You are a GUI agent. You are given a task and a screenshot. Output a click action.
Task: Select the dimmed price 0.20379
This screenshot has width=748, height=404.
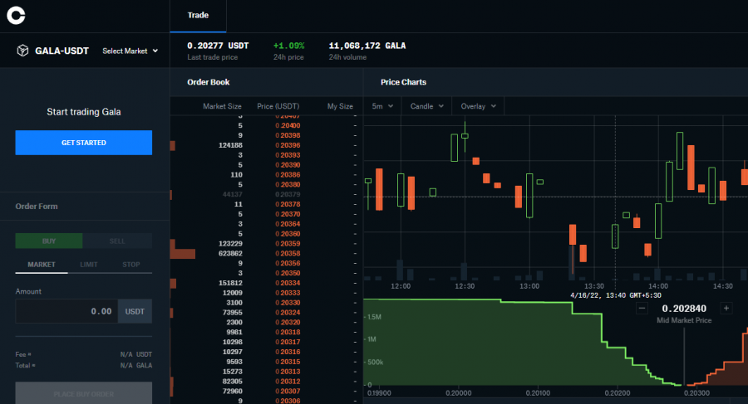coord(288,194)
